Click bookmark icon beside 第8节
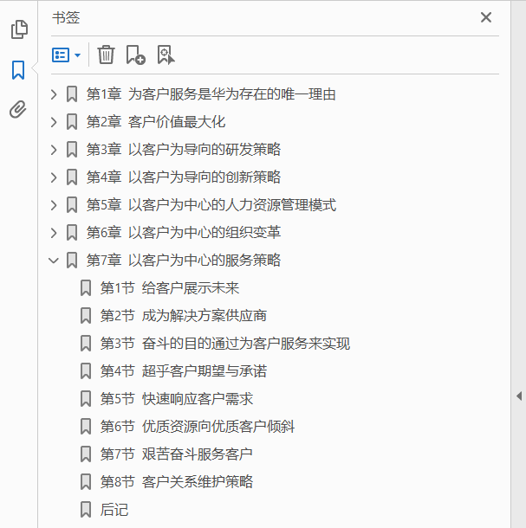Screen dimensions: 526x528 (86, 481)
